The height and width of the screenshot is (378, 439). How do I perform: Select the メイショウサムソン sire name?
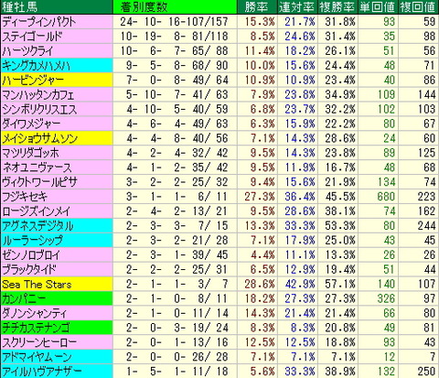[39, 138]
